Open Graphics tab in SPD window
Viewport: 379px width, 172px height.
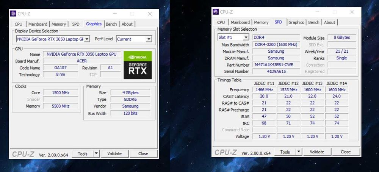click(296, 22)
